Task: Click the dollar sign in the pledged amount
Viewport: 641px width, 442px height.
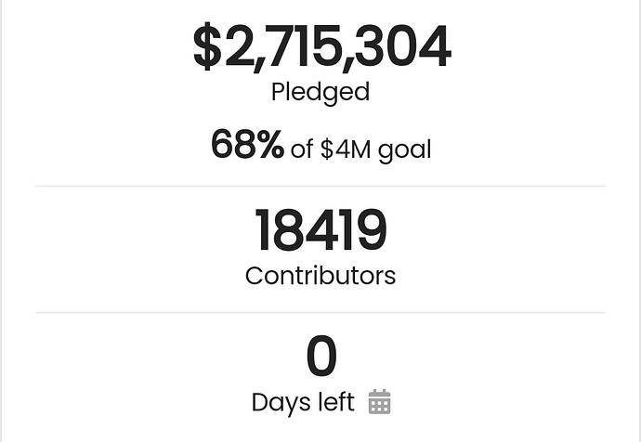Action: coord(208,45)
